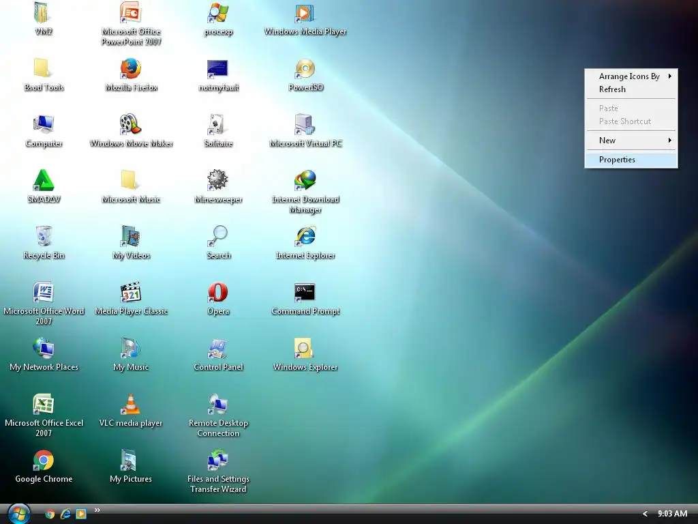Launch Chrome from the quick launch bar
The image size is (698, 524).
(x=50, y=514)
